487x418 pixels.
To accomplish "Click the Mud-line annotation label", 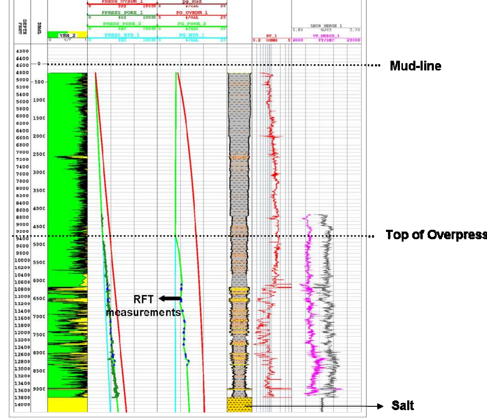I will click(415, 66).
